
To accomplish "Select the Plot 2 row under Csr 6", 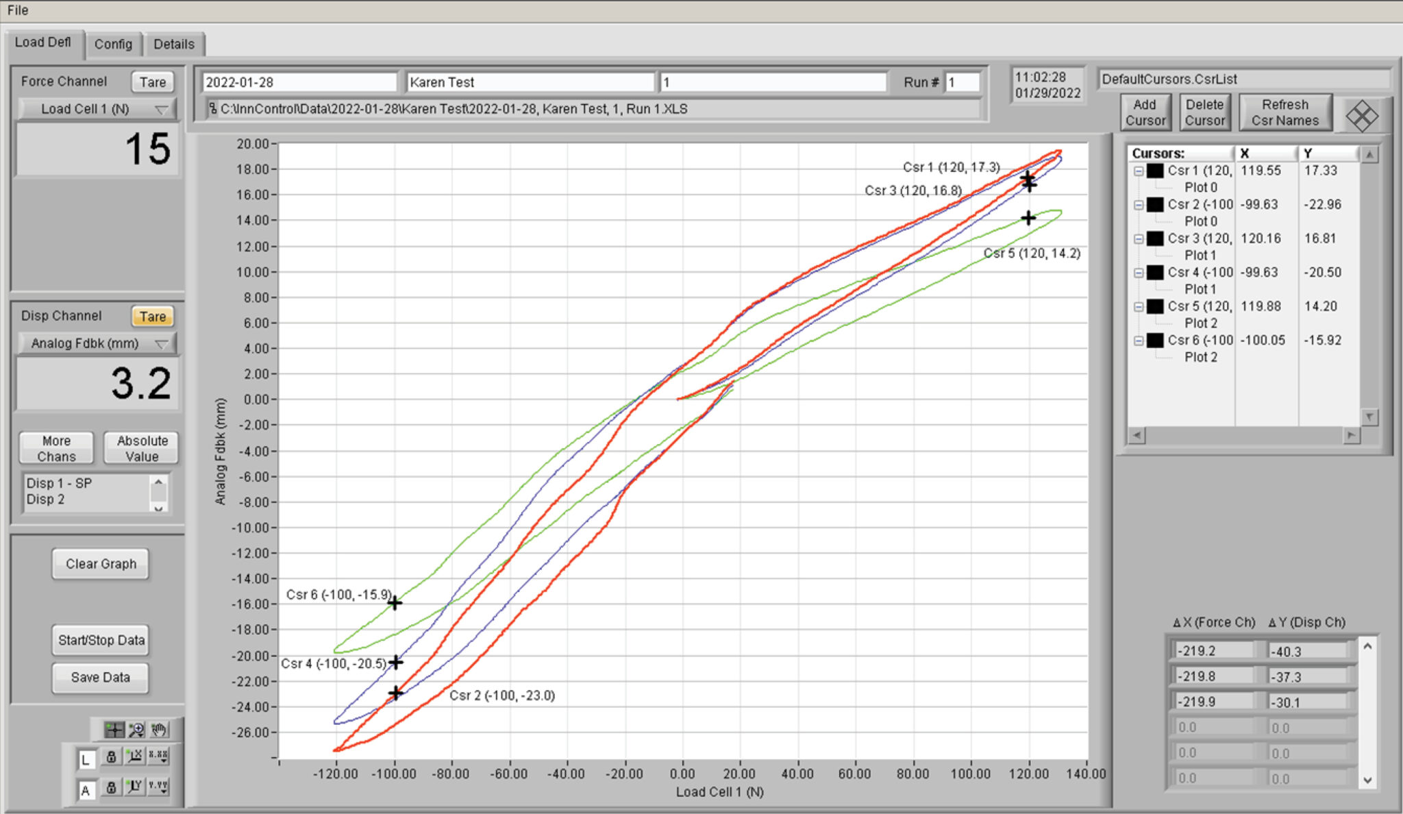I will 1201,357.
